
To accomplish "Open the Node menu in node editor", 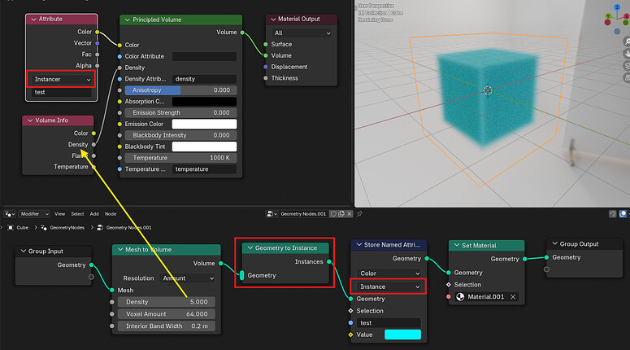I will [x=111, y=214].
